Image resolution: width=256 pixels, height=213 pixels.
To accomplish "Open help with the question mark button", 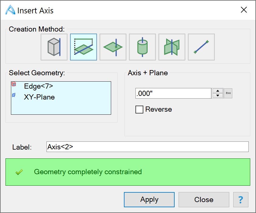I will click(x=241, y=200).
